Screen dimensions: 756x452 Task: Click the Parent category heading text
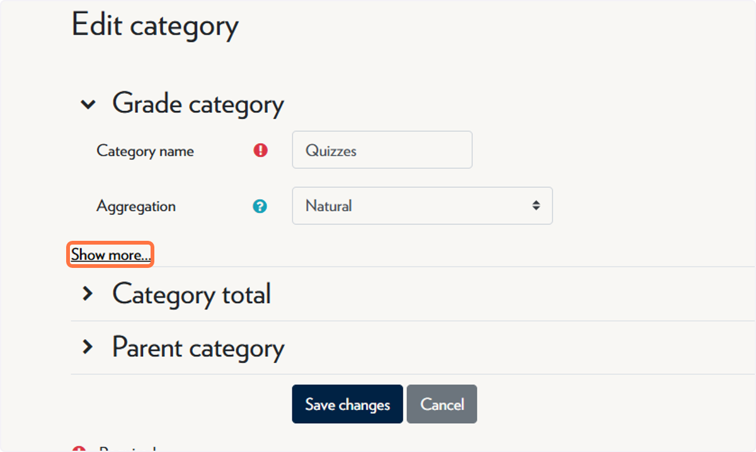tap(198, 347)
